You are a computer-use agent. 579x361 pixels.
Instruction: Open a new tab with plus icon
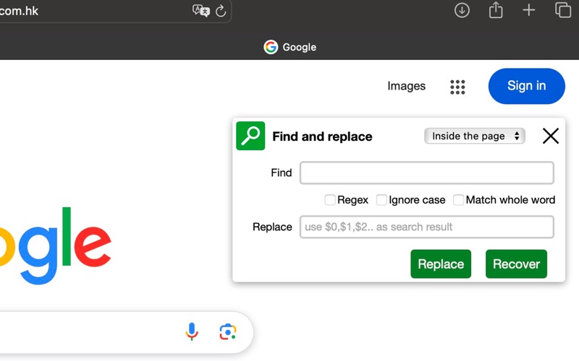[529, 10]
